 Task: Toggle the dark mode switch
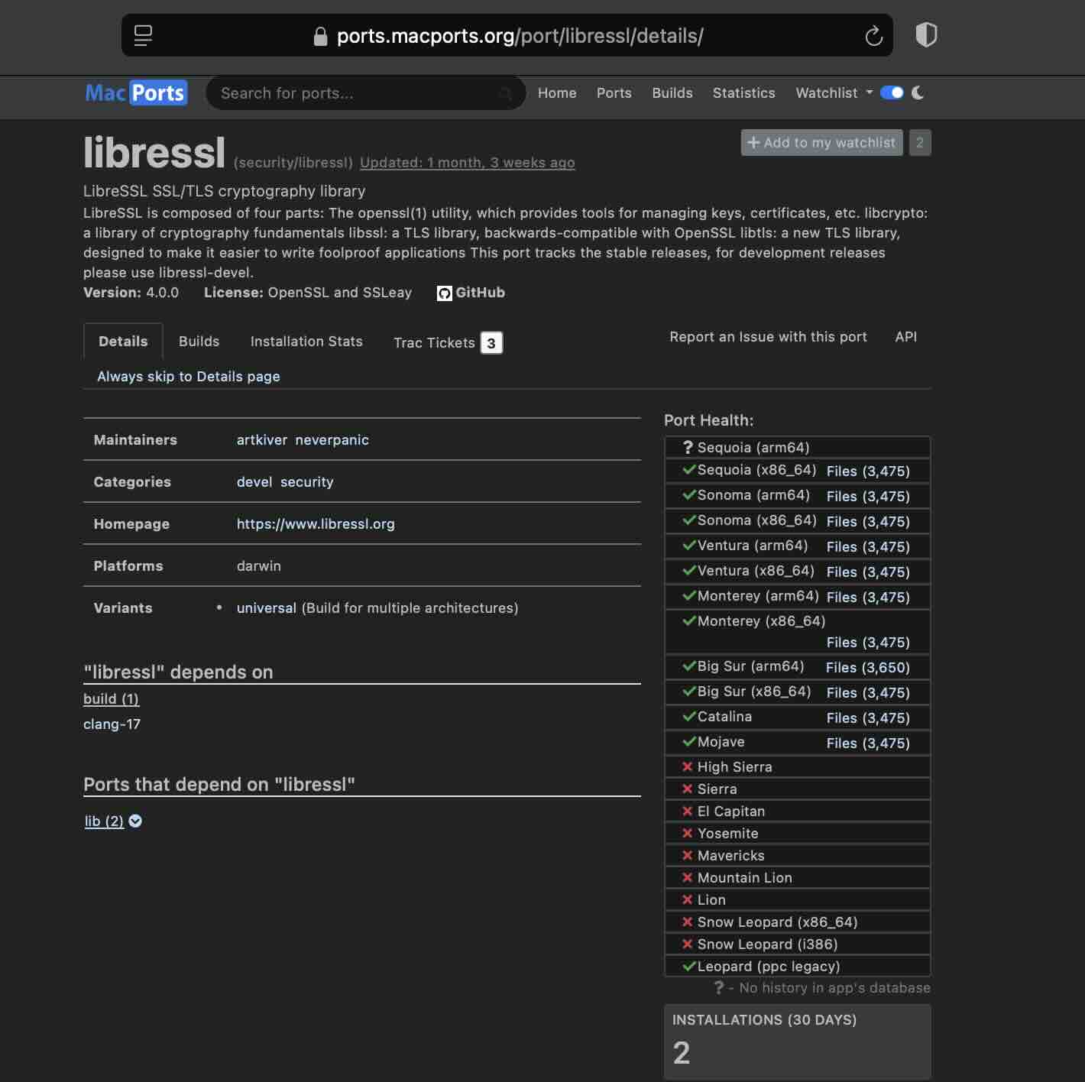(892, 92)
